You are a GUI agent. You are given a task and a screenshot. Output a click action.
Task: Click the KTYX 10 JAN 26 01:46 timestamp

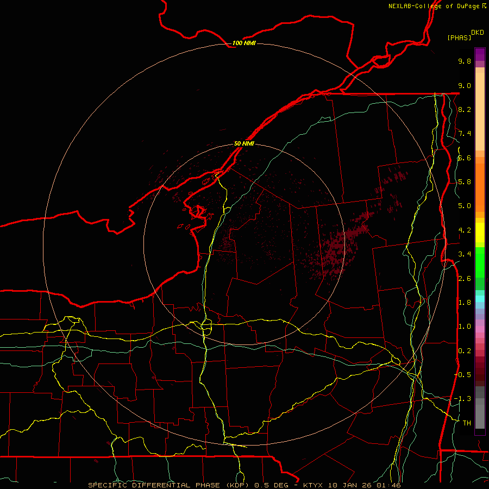point(352,485)
